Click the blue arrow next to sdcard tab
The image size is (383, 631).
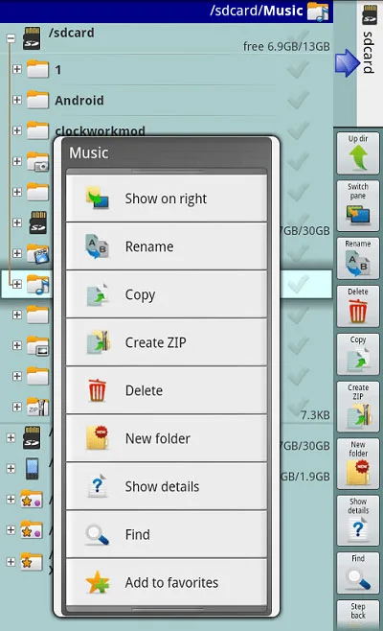(x=347, y=62)
